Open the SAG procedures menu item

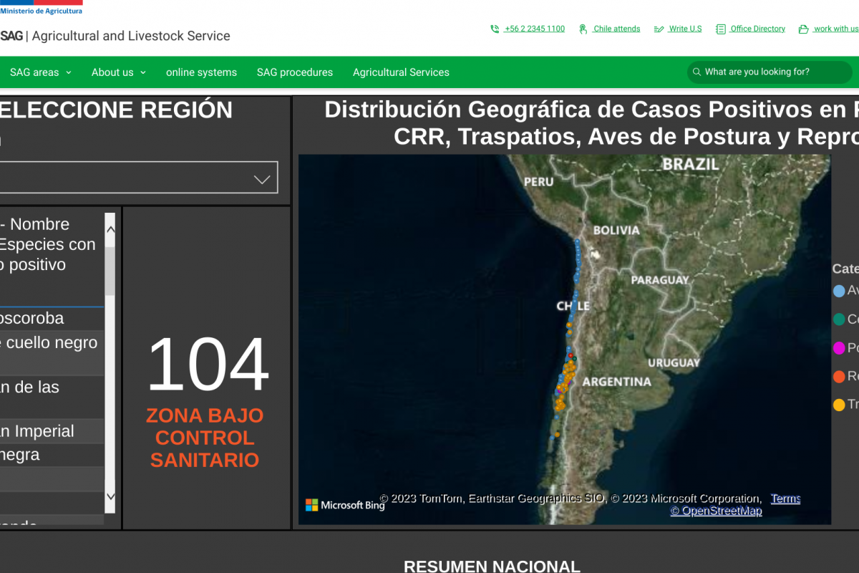(x=295, y=72)
